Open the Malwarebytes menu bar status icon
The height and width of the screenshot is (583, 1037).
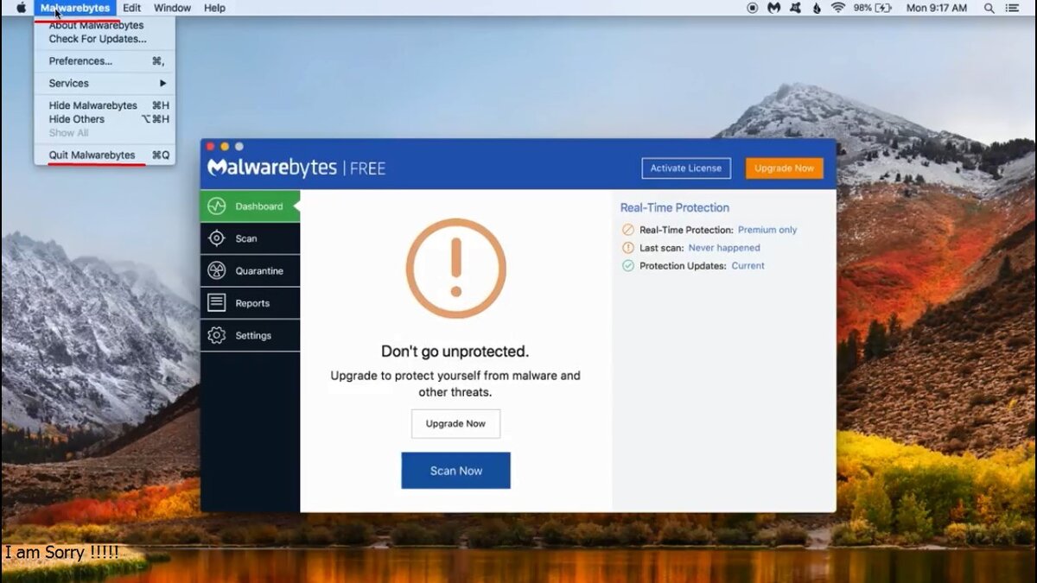(774, 8)
